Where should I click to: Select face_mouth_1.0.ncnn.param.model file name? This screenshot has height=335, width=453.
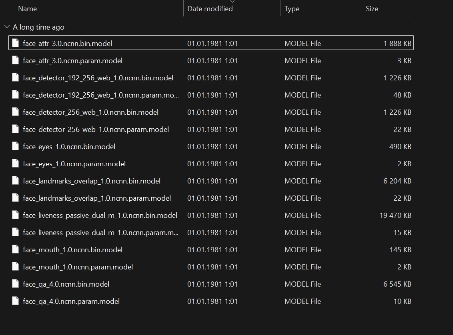click(78, 267)
